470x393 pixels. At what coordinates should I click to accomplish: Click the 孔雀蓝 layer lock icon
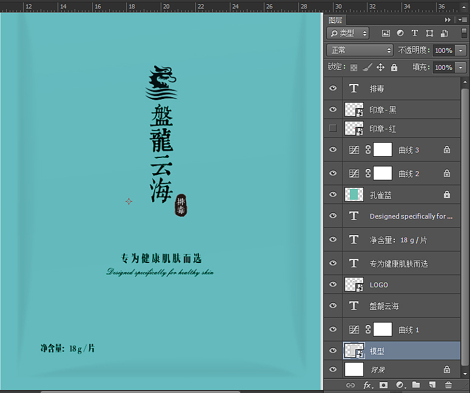tap(447, 194)
